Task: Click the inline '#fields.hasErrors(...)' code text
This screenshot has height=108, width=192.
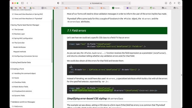Action: pos(95,53)
